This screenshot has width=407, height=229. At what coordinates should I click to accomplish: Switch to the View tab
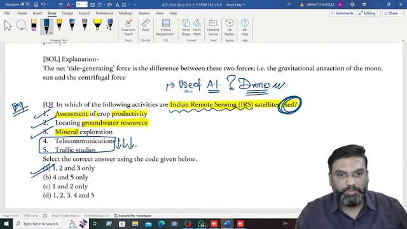coord(160,13)
